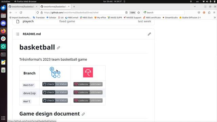Screen dimensions: 217x122
Task: Click master branch check status badge
Action: click(55, 84)
